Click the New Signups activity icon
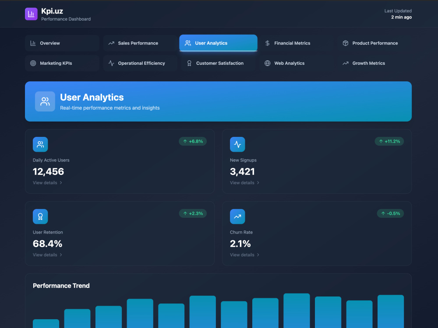 point(237,144)
